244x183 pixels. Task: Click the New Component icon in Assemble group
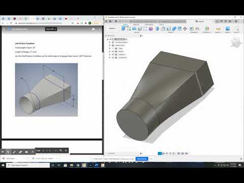point(192,29)
